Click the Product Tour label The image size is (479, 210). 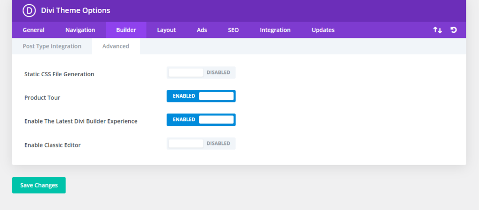pyautogui.click(x=42, y=98)
